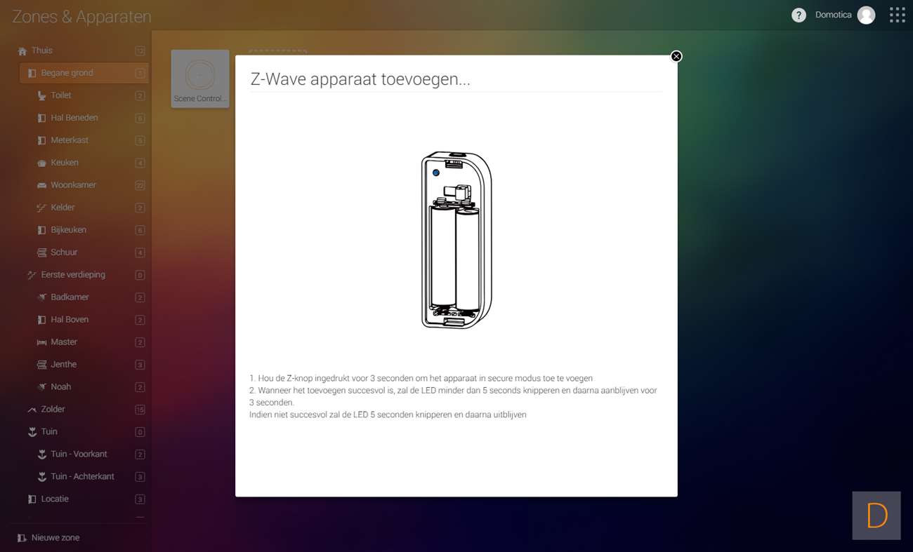Image resolution: width=913 pixels, height=552 pixels.
Task: Choose Tuin - Achterkant zone
Action: 82,477
